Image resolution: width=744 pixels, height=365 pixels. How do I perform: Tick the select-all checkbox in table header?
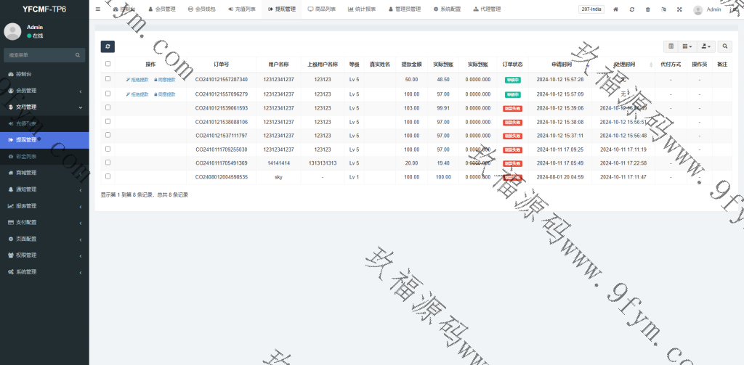108,64
